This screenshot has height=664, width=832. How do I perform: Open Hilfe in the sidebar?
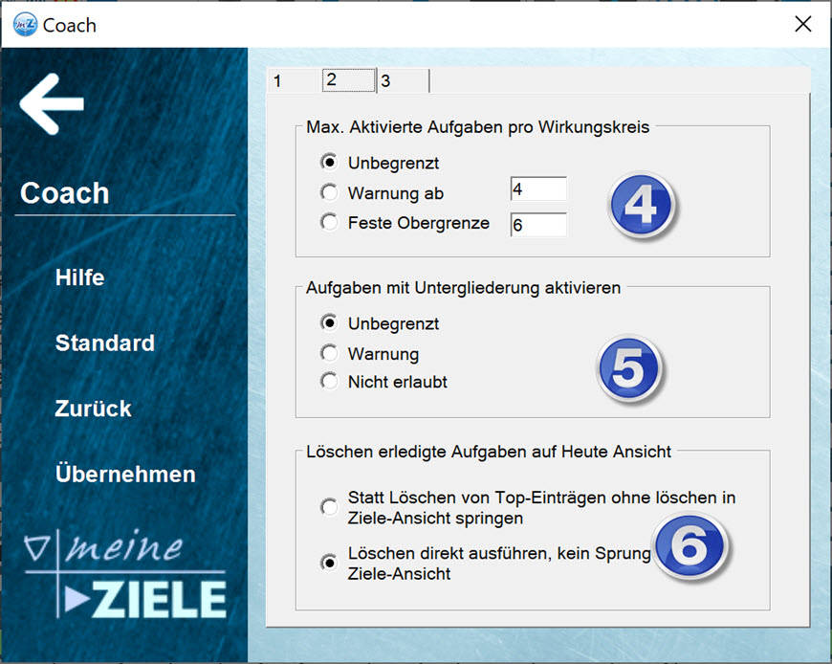(80, 278)
